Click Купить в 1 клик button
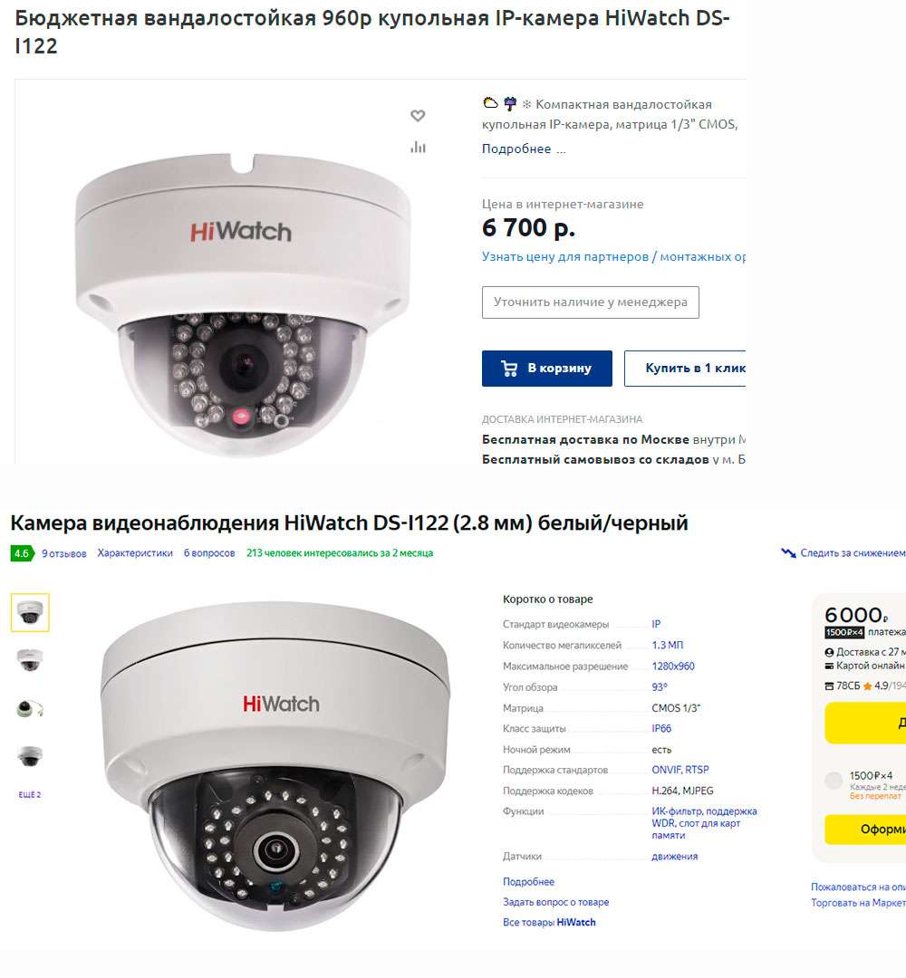The height and width of the screenshot is (978, 906). [685, 369]
